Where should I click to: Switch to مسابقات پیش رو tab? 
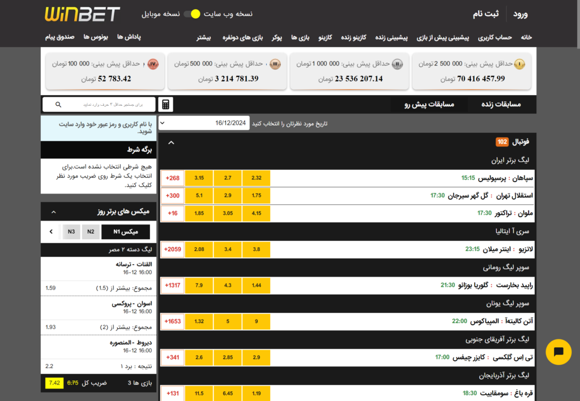pos(429,105)
